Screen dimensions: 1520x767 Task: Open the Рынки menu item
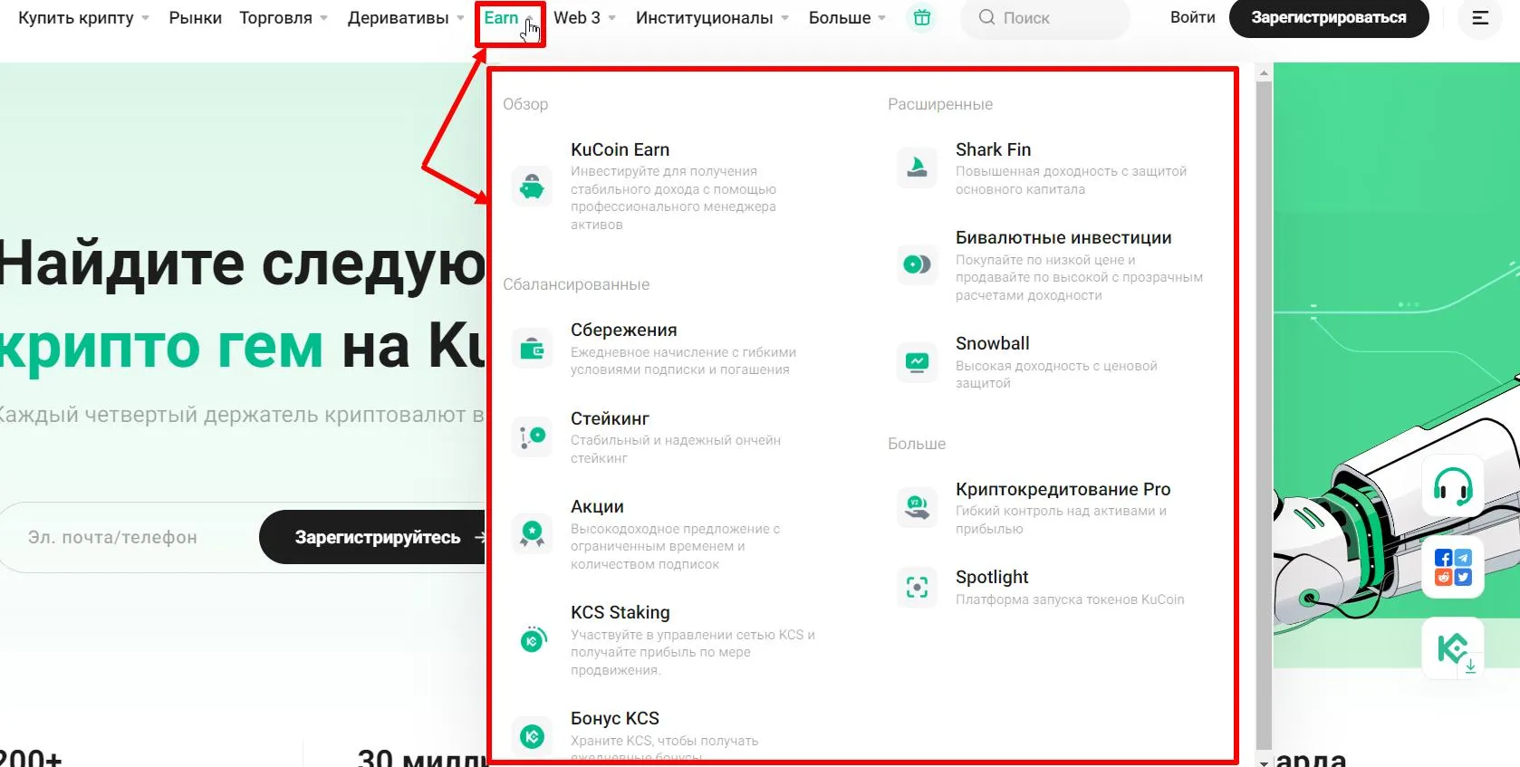point(196,18)
